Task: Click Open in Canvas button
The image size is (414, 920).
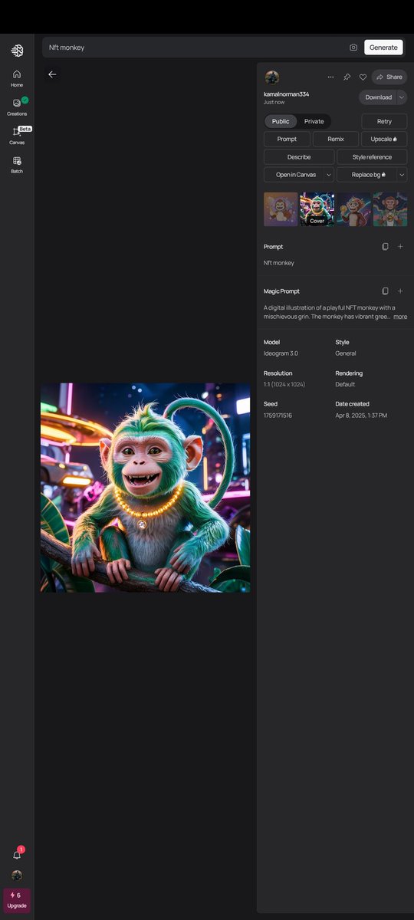Action: [295, 175]
